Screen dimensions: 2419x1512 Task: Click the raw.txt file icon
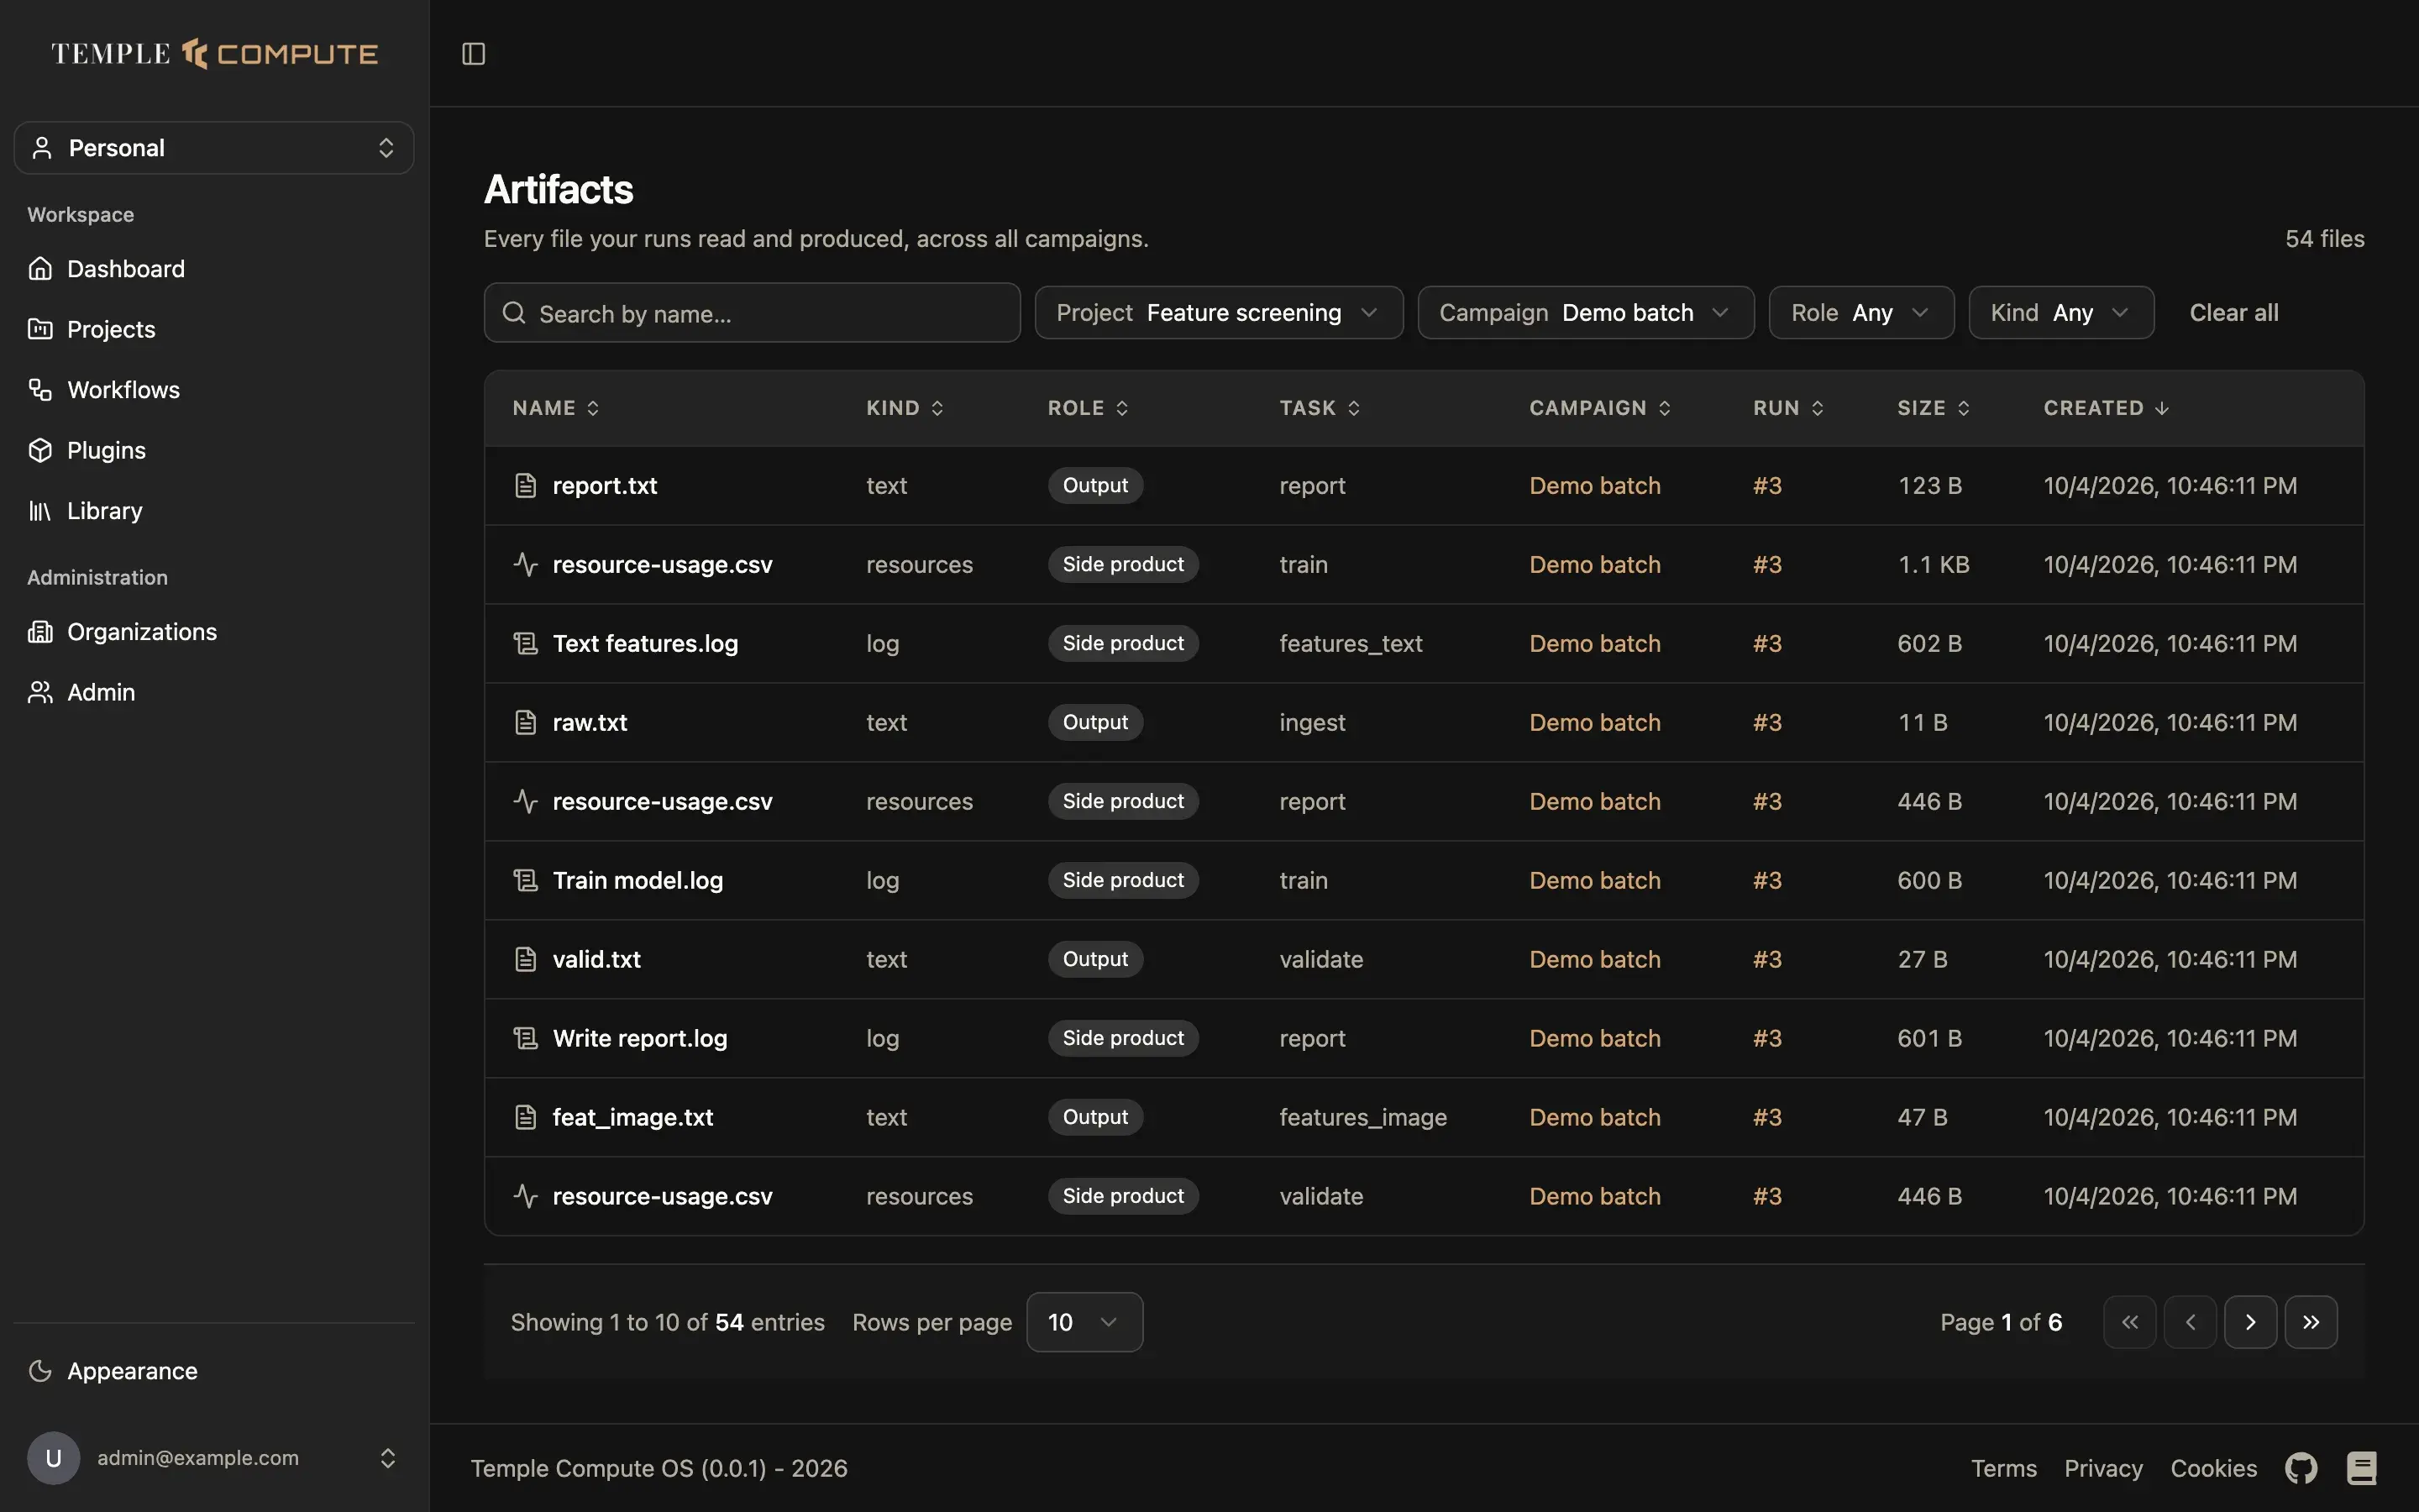526,723
